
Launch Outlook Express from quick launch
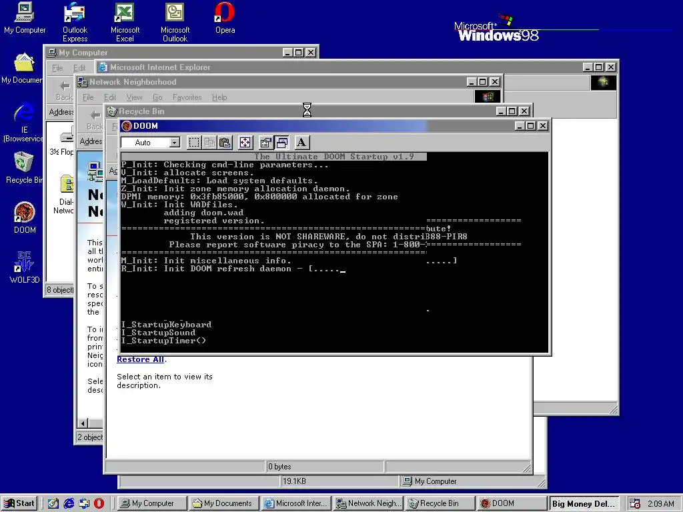84,503
